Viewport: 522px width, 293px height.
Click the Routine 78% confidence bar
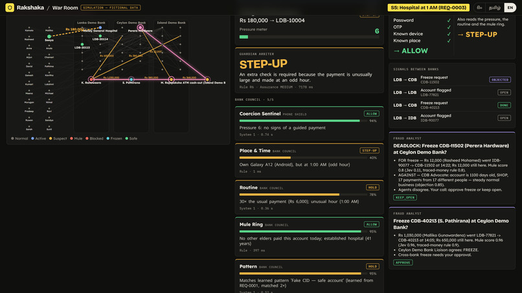[303, 195]
